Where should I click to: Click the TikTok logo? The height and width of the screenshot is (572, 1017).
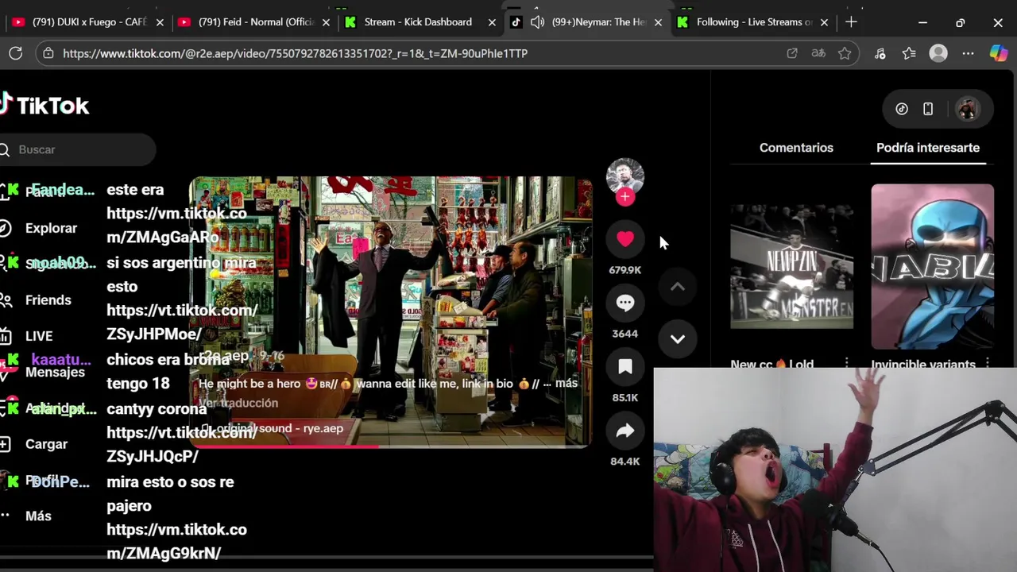(44, 105)
